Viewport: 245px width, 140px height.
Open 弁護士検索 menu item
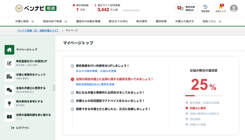pyautogui.click(x=22, y=21)
